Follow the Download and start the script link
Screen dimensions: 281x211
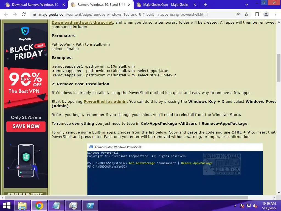(x=82, y=23)
